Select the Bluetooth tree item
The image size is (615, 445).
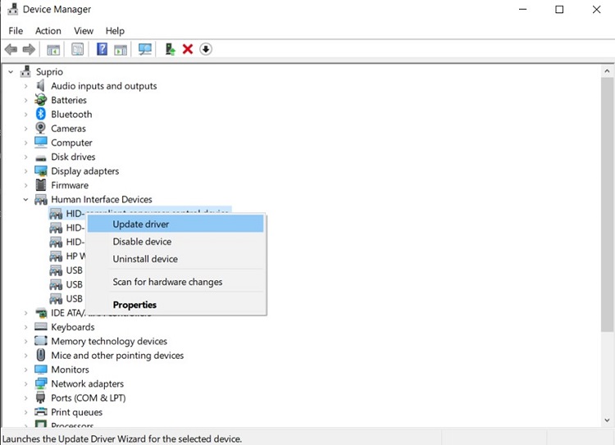pyautogui.click(x=71, y=115)
